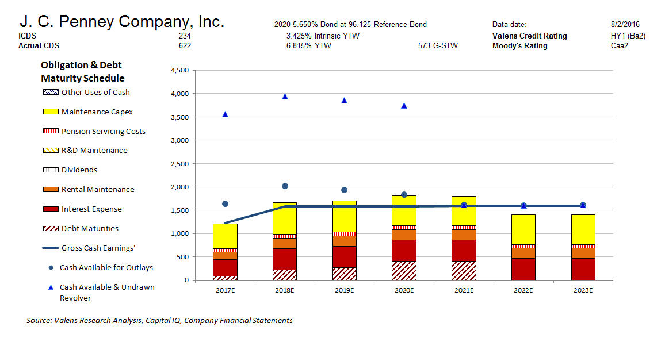The height and width of the screenshot is (338, 665).
Task: Click the Moody's Rating label
Action: tap(520, 46)
